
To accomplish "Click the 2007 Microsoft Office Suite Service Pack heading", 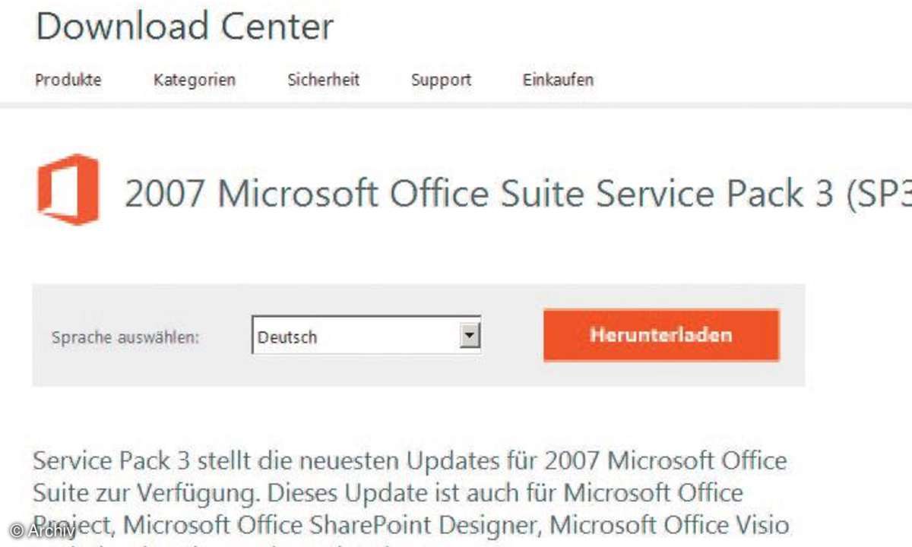I will point(518,194).
